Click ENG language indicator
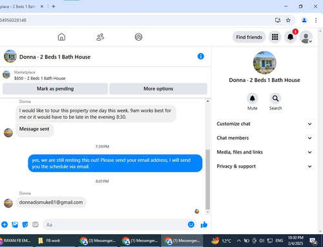 pyautogui.click(x=279, y=241)
